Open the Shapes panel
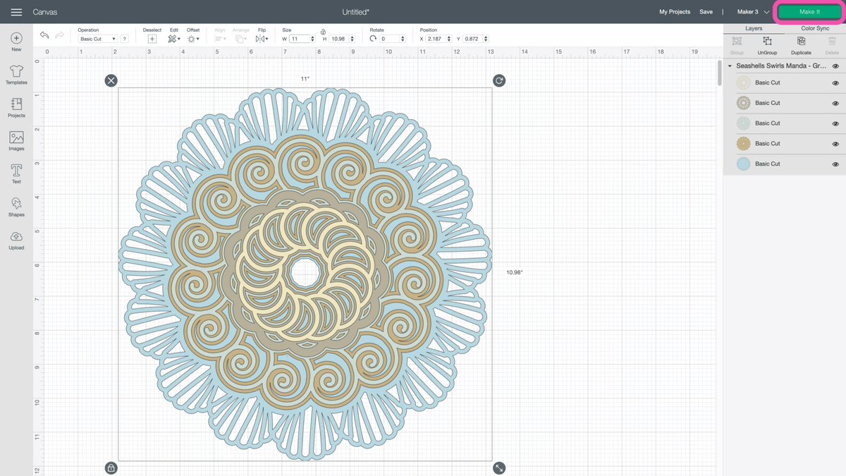Image resolution: width=846 pixels, height=476 pixels. (x=16, y=206)
